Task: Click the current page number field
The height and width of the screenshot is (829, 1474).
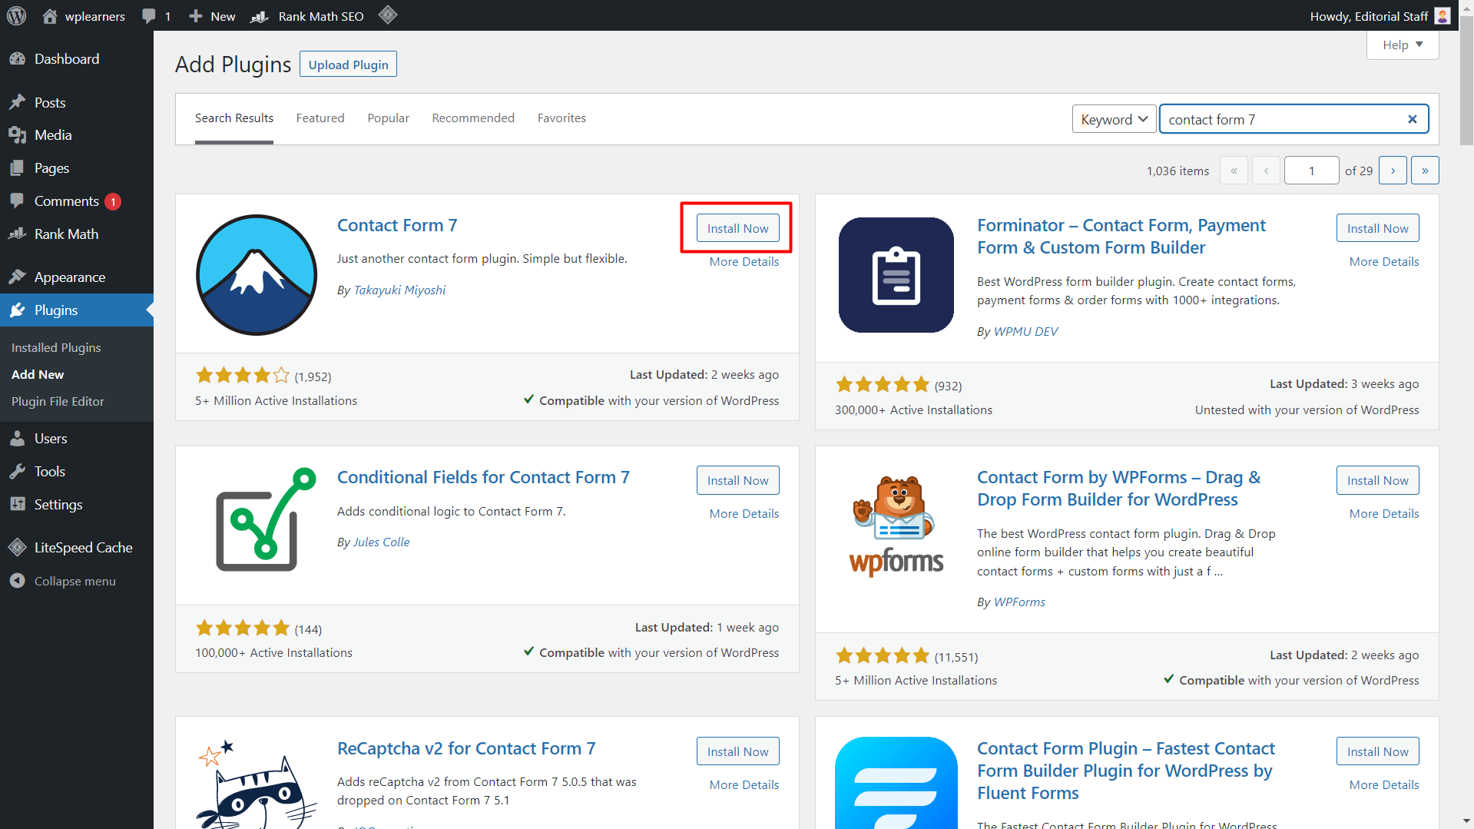Action: pyautogui.click(x=1311, y=171)
